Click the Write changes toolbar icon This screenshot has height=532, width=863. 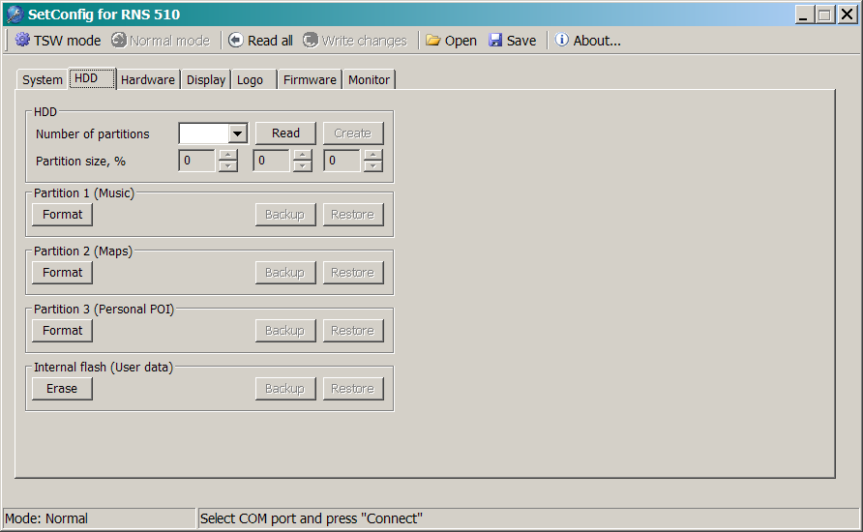(x=311, y=40)
